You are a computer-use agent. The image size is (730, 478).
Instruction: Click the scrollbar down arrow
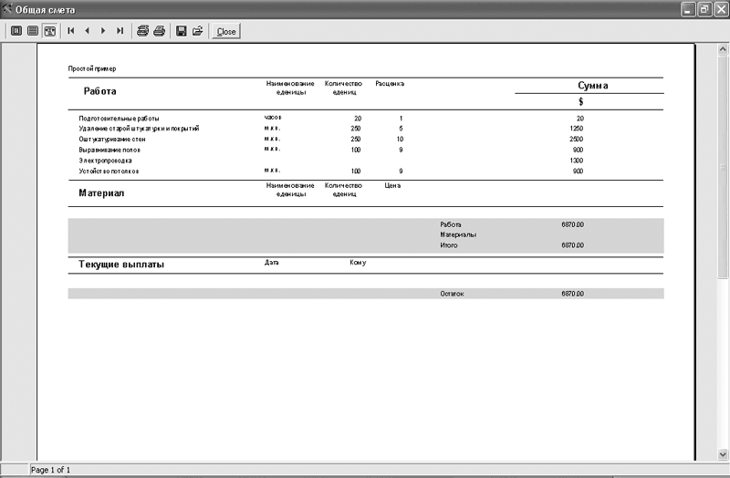tap(723, 454)
